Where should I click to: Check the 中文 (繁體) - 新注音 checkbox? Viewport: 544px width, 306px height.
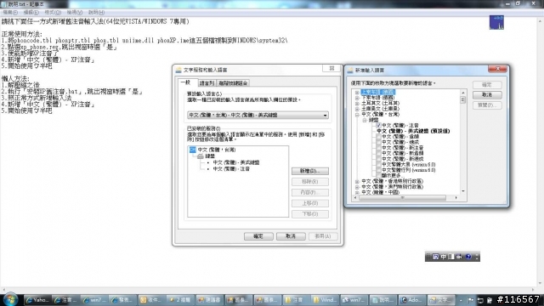[378, 148]
